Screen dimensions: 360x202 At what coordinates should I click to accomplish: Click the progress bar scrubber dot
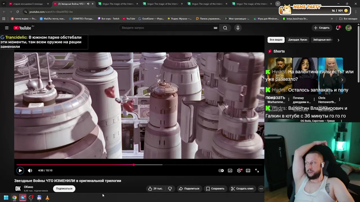coord(134,165)
